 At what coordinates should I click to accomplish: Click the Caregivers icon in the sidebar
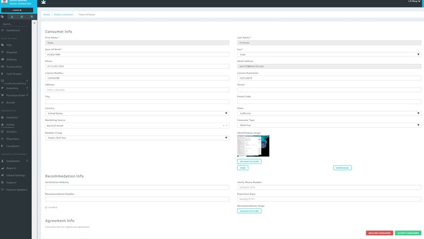[x=2, y=146]
